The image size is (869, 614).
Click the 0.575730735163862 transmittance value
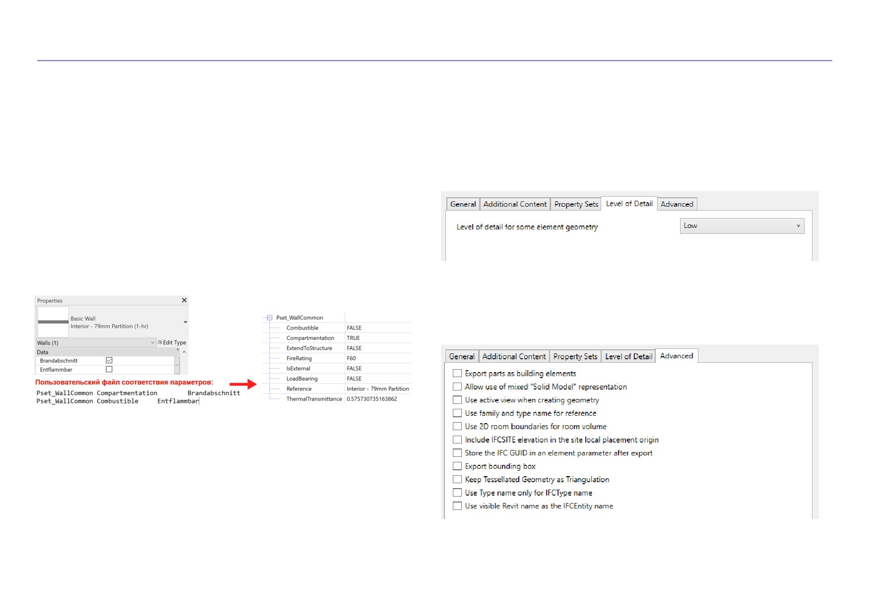tap(372, 399)
